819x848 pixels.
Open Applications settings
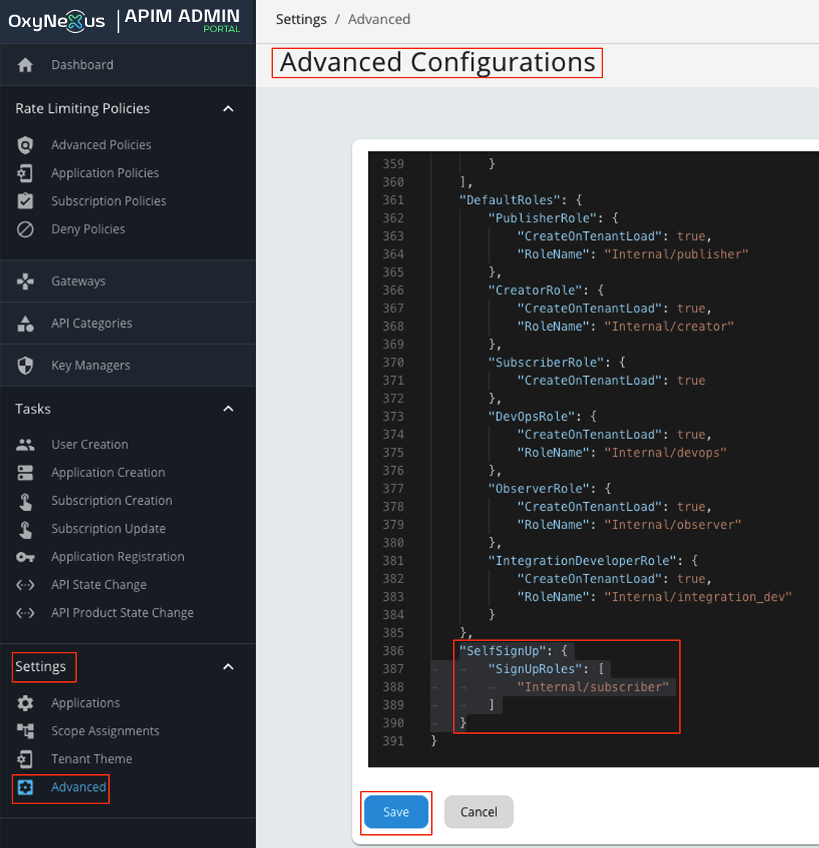(86, 703)
